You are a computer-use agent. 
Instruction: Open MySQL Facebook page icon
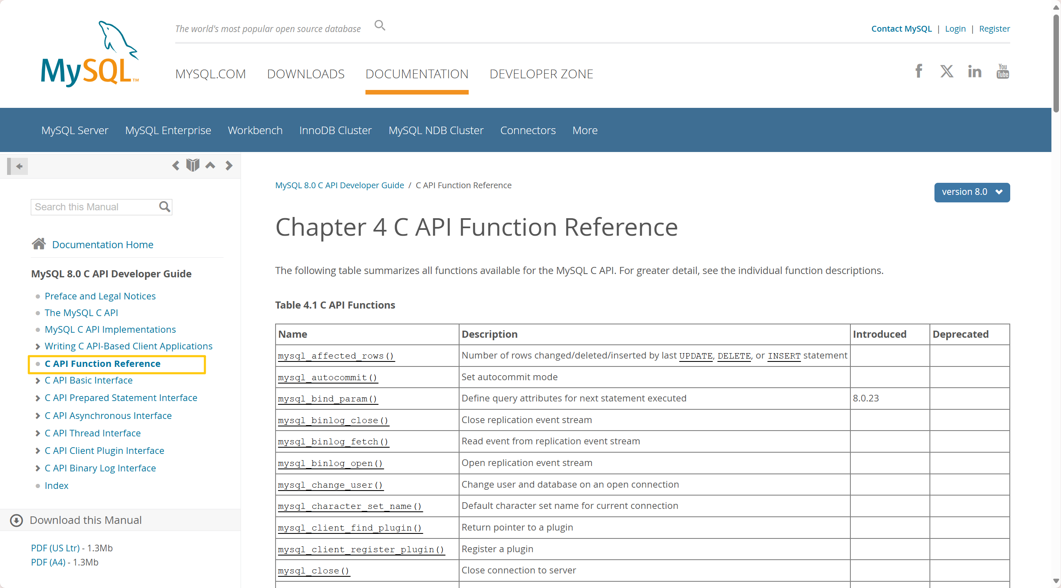tap(919, 71)
